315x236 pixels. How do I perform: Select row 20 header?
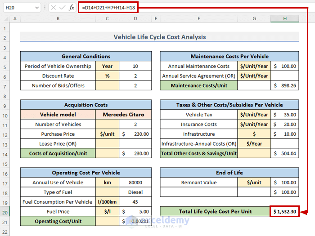pyautogui.click(x=5, y=211)
